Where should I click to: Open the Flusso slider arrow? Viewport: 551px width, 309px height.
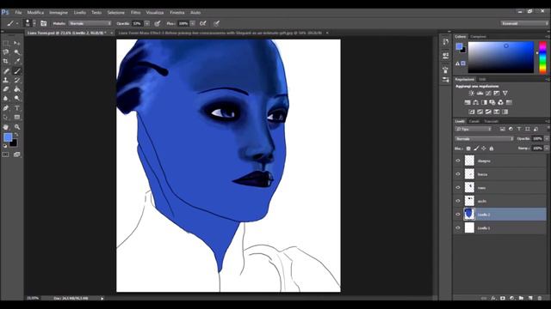coord(193,23)
